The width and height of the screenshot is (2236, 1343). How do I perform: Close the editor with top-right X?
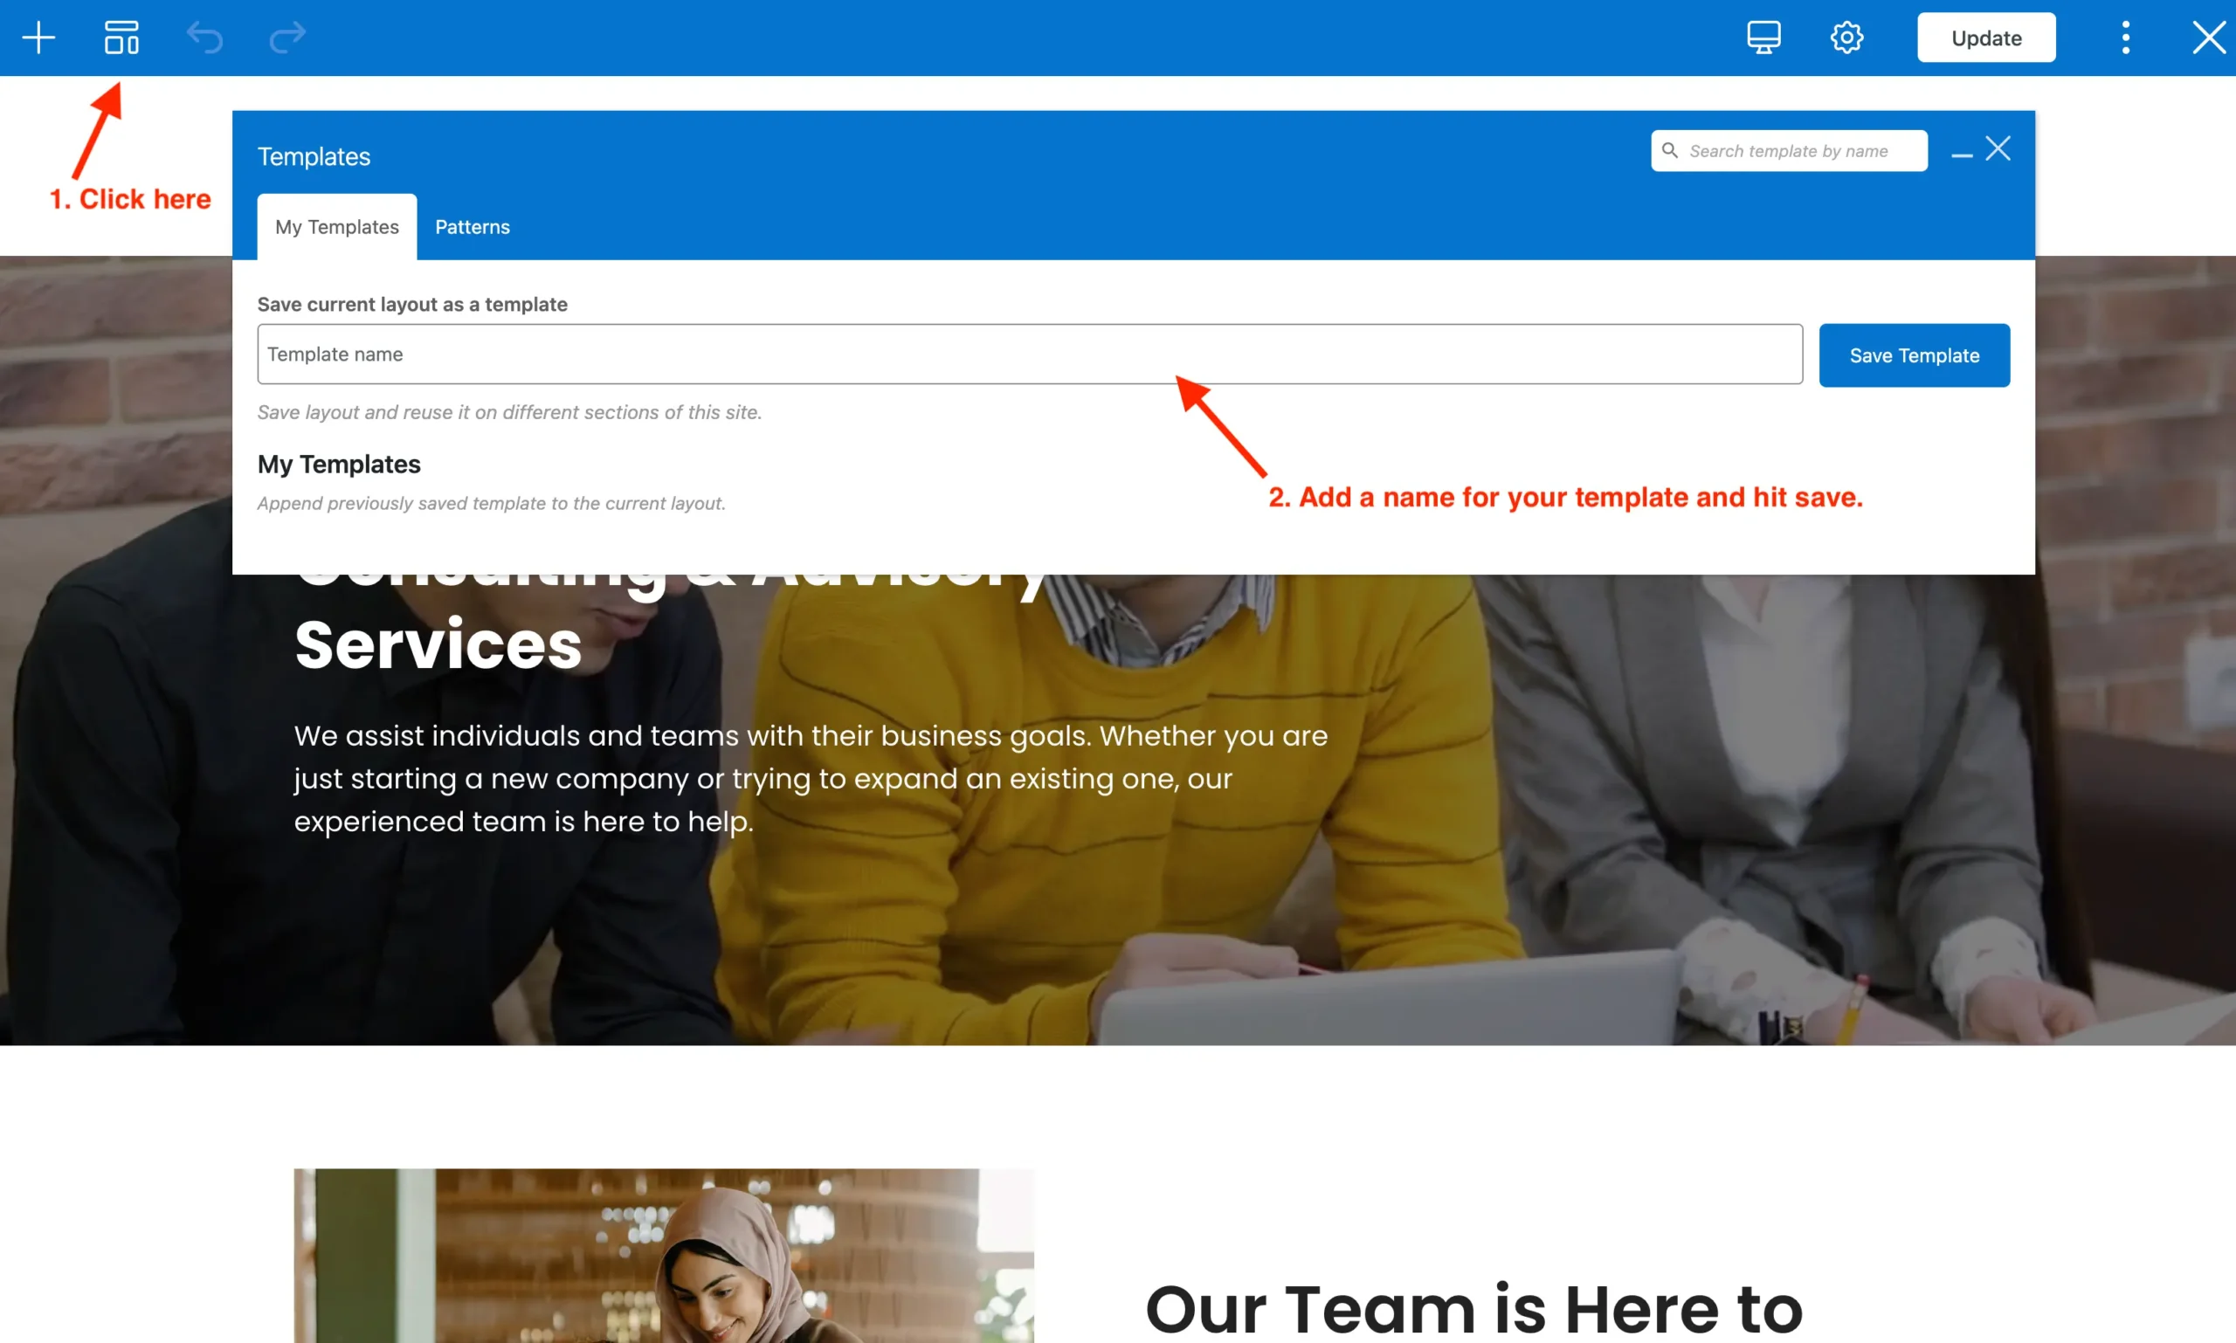point(2209,38)
